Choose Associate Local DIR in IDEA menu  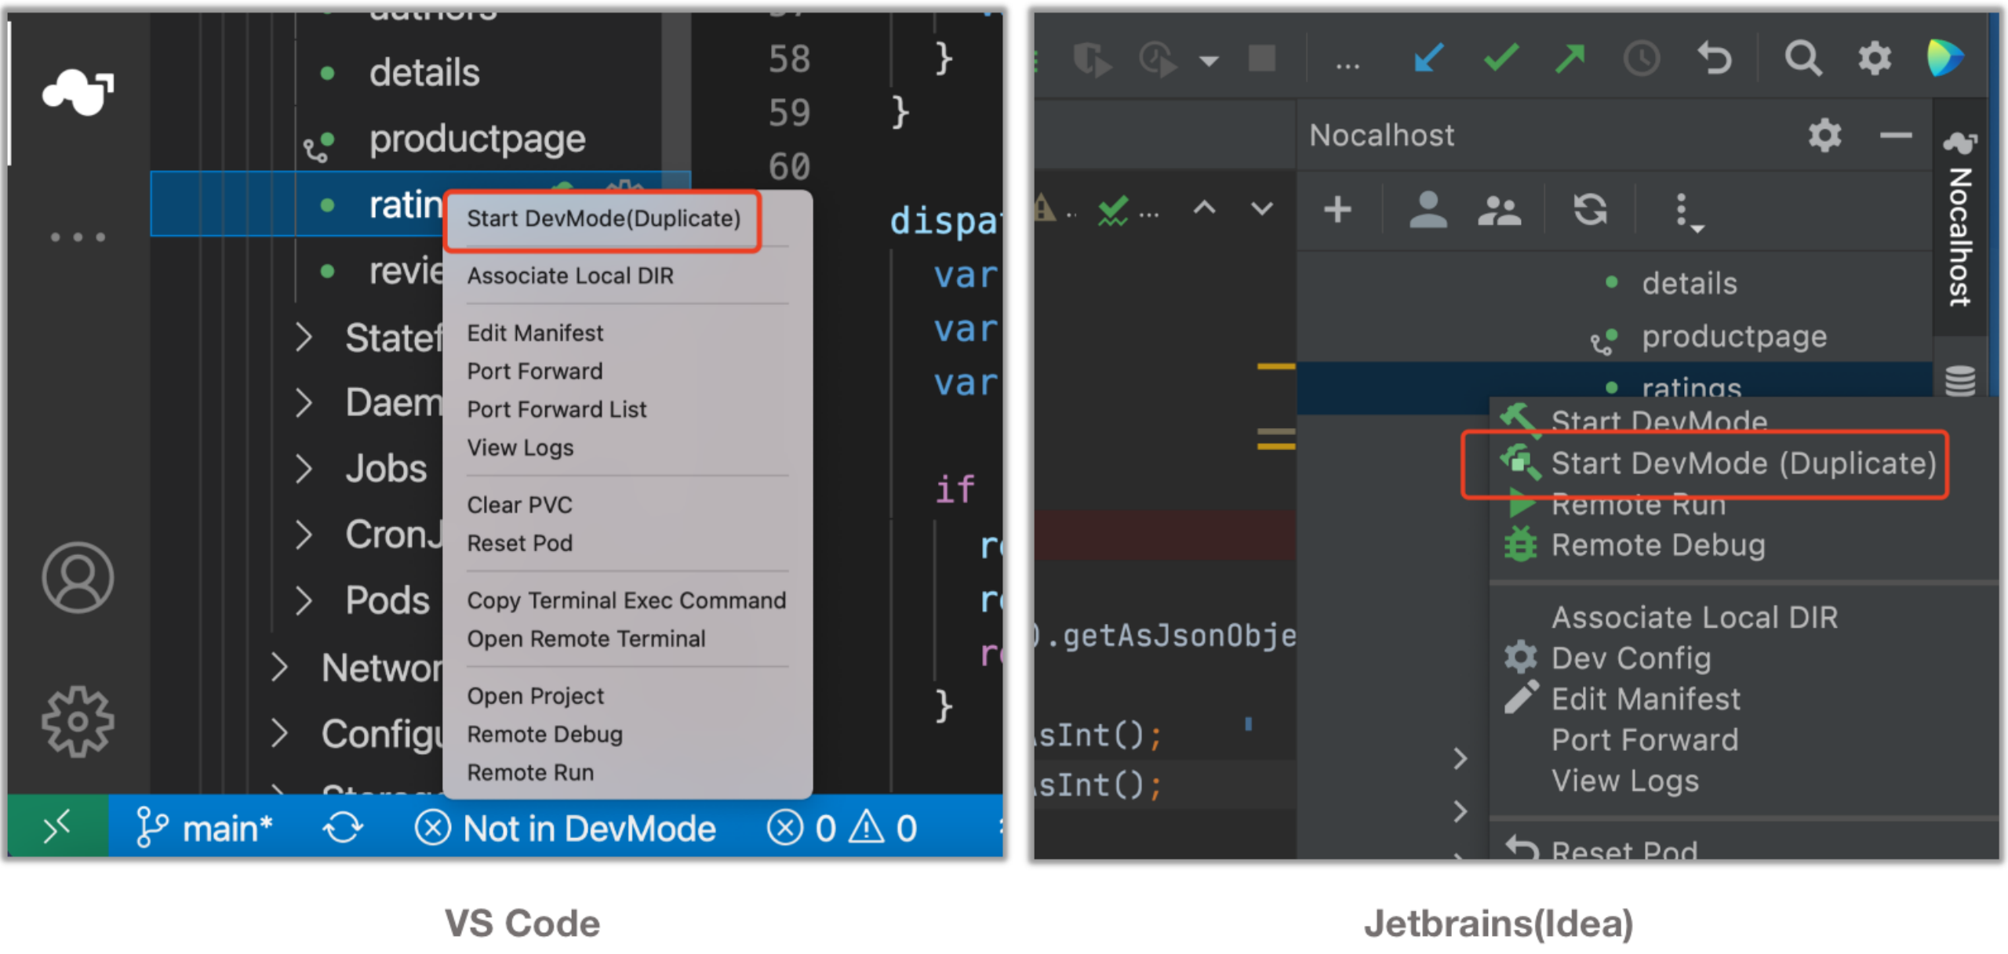pos(1693,618)
